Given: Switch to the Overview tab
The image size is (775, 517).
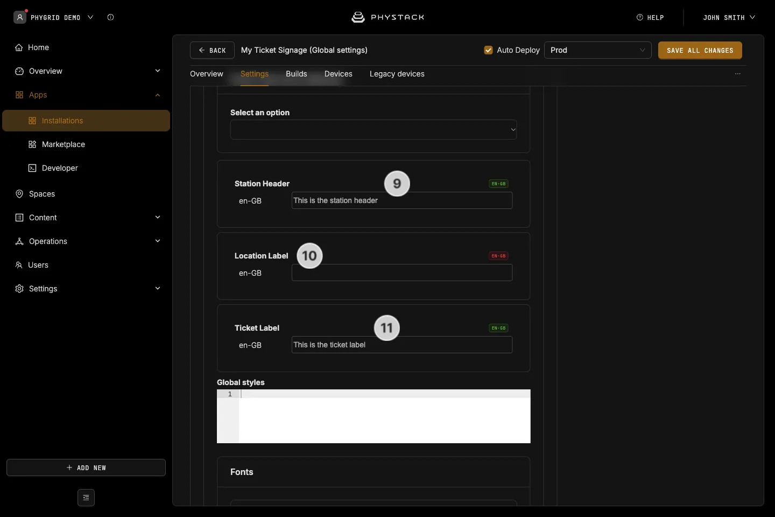Looking at the screenshot, I should pyautogui.click(x=207, y=74).
